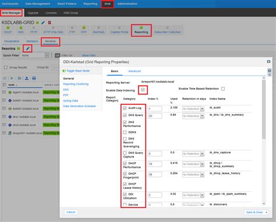Screen dimensions: 276x222
Task: Click the Save & Close button
Action: (254, 212)
